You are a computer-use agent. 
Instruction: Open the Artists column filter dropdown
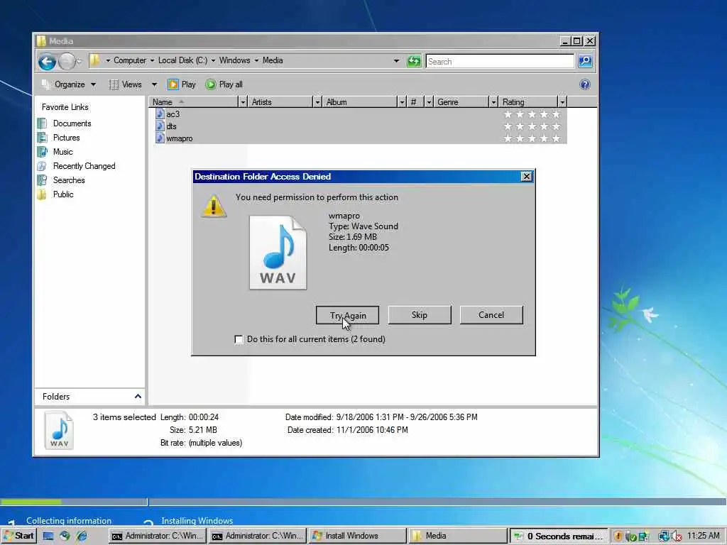click(x=317, y=102)
